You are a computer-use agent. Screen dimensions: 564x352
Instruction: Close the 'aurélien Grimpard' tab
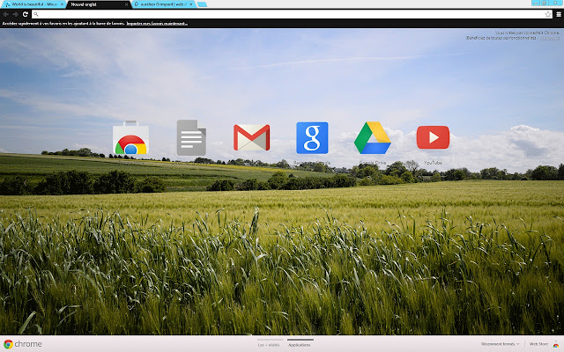(191, 4)
